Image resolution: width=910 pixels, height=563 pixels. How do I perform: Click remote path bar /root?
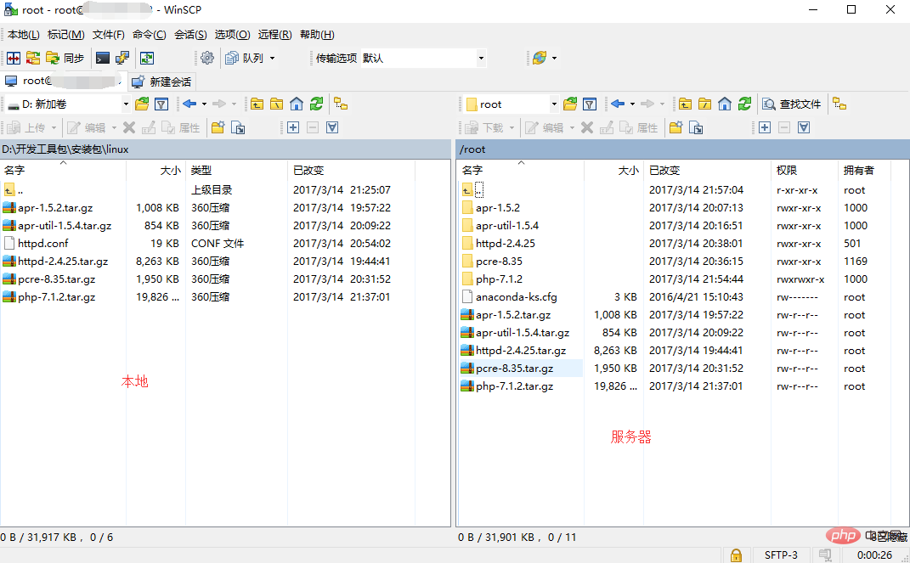point(683,149)
